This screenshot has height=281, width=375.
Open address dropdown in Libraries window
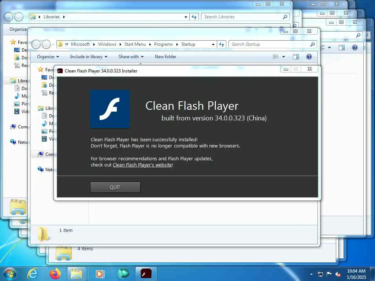click(x=186, y=17)
